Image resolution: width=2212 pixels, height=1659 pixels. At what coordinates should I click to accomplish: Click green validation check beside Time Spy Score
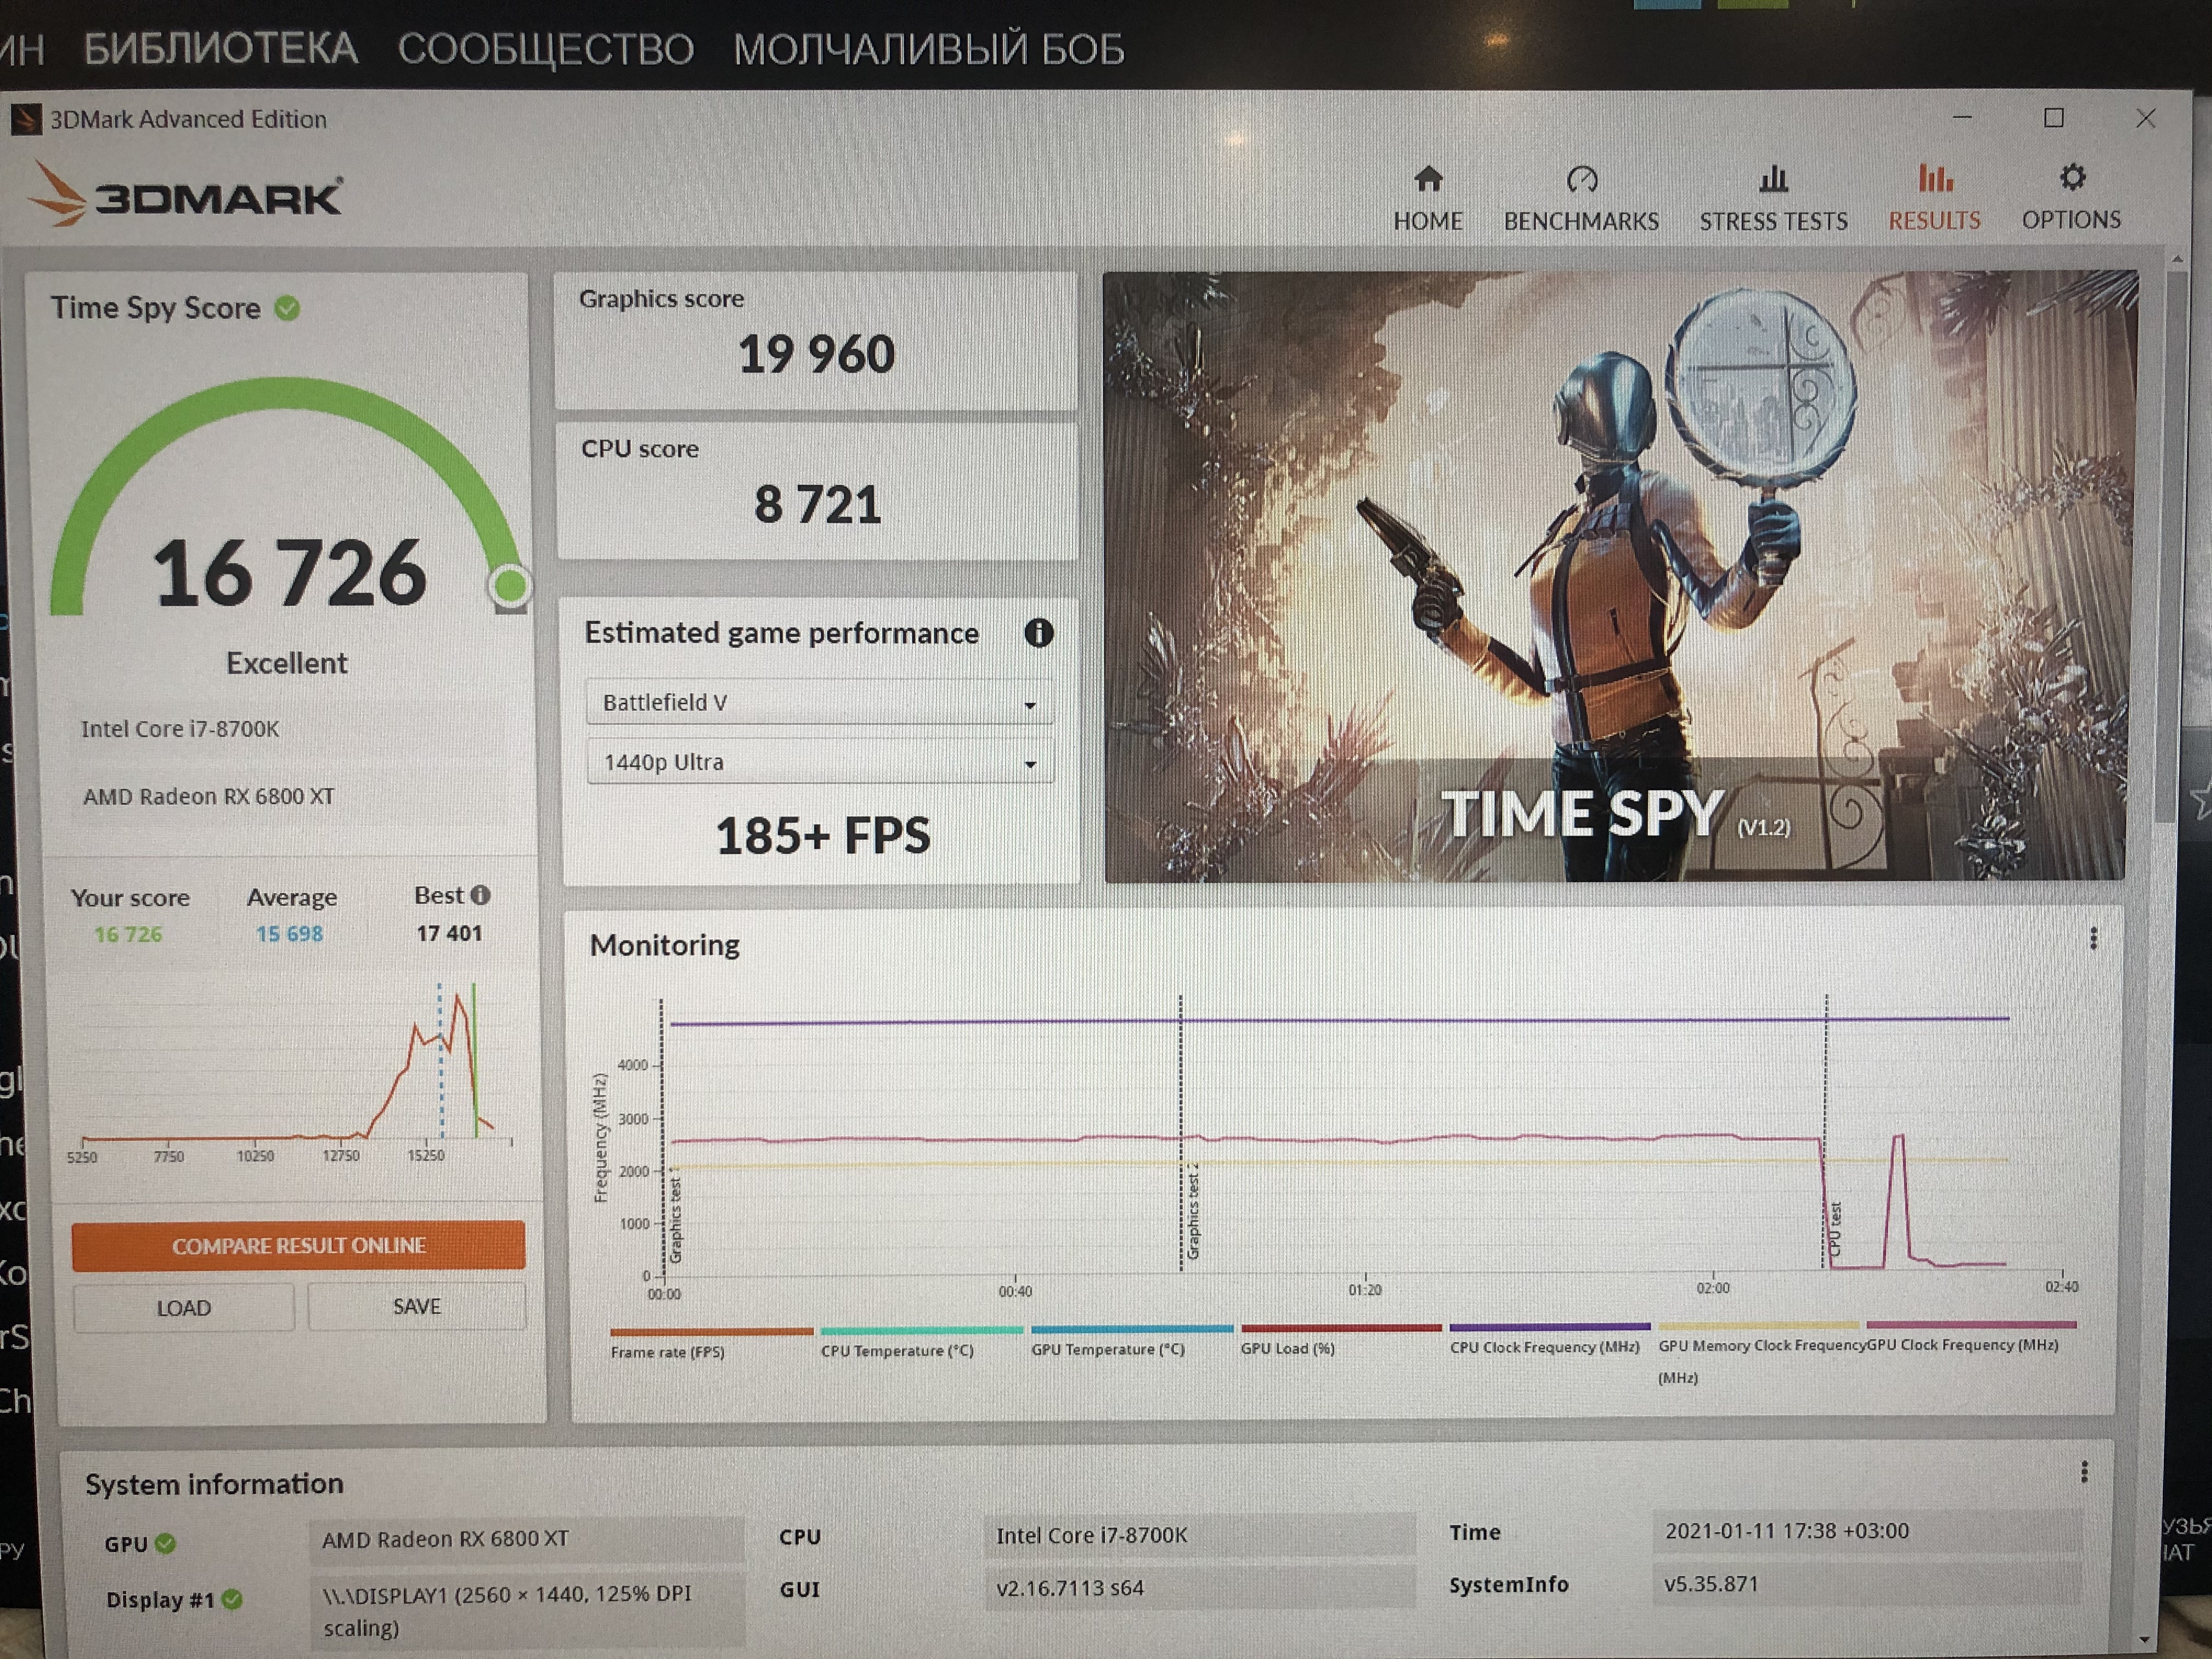pos(287,308)
